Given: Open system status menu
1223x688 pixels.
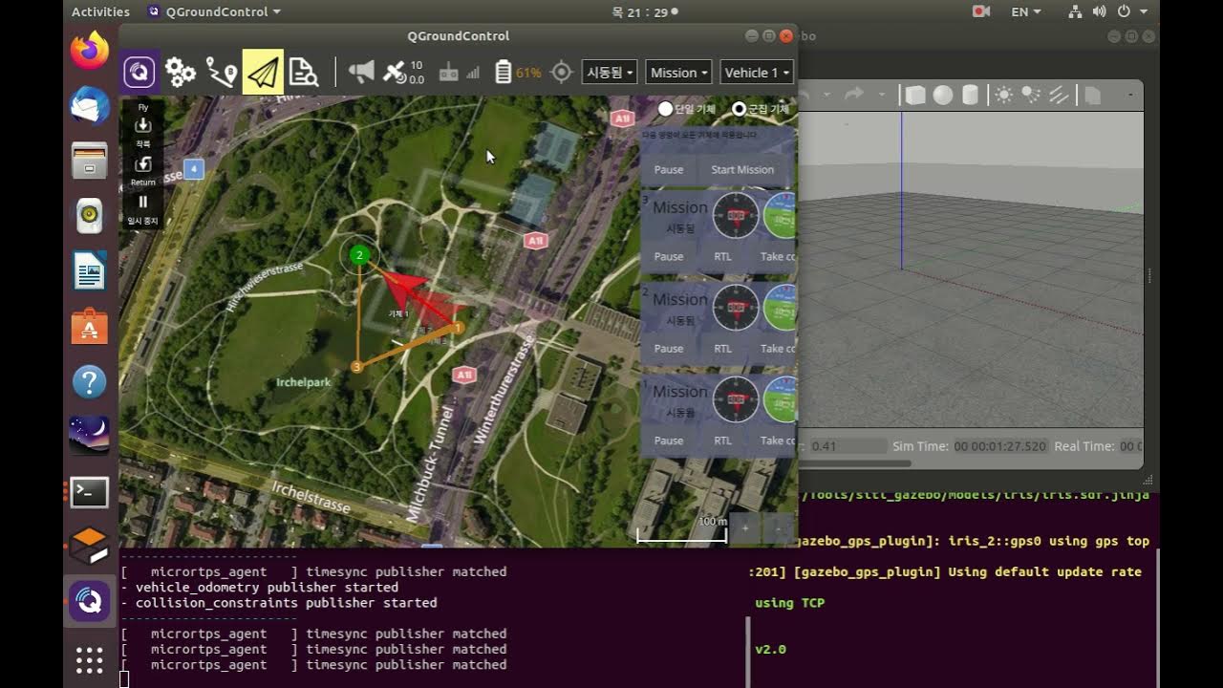Looking at the screenshot, I should [x=1108, y=11].
